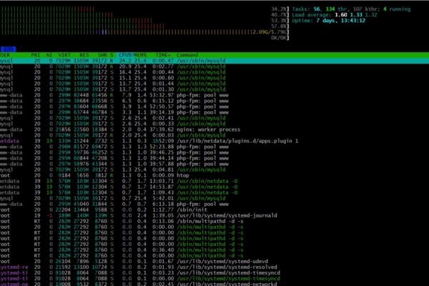
Task: Select php-fpm row with time 52:23.88
Action: tap(214, 147)
